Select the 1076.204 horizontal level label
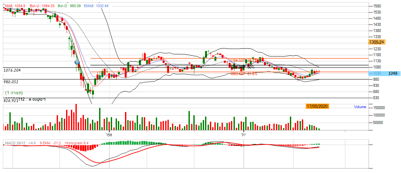The height and width of the screenshot is (173, 401). (x=14, y=70)
